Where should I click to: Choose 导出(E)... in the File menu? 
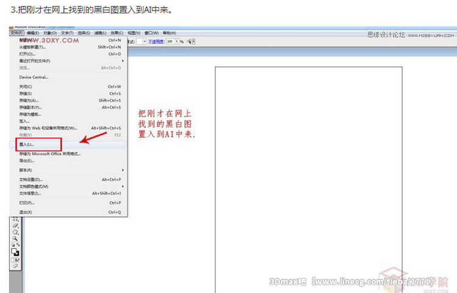point(68,161)
